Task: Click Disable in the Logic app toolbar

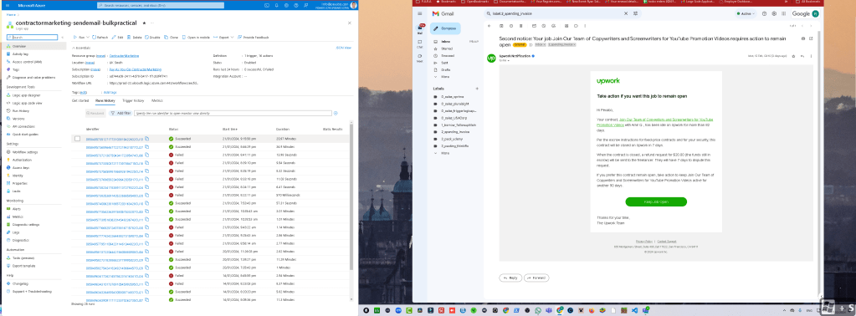Action: 152,37
